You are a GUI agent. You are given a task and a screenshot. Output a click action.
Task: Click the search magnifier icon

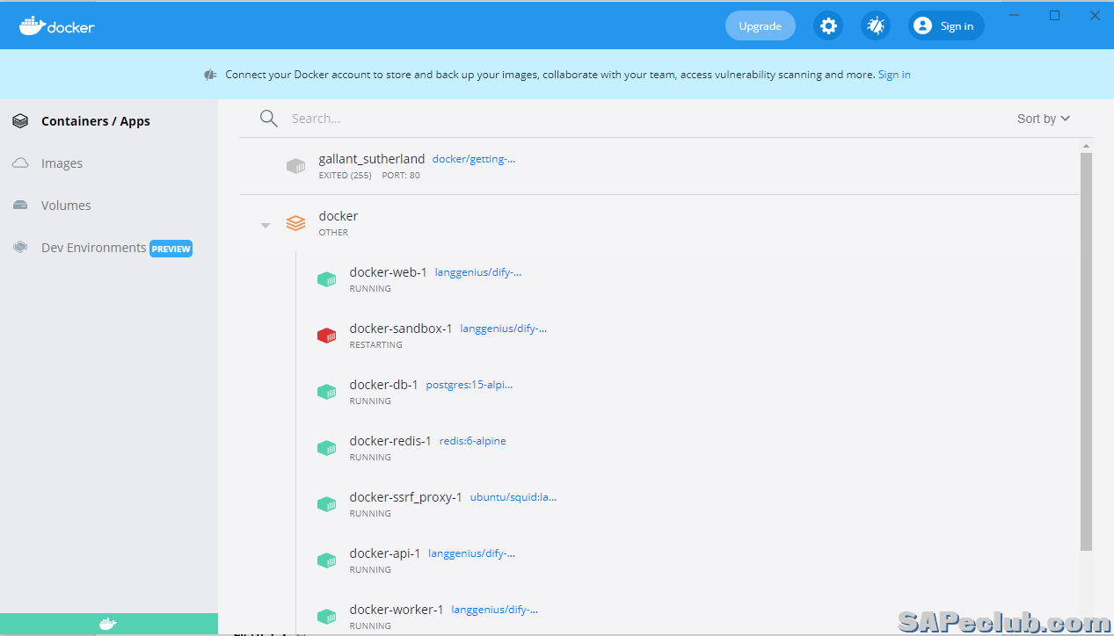point(269,119)
